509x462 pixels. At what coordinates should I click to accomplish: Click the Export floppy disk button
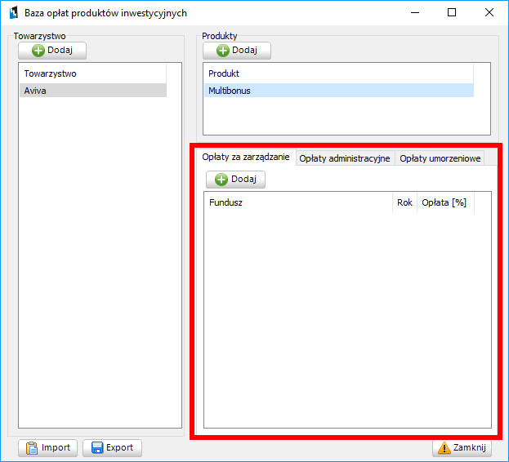[x=112, y=447]
